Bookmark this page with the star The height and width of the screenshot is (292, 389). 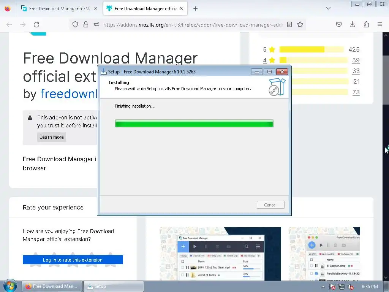pos(300,24)
